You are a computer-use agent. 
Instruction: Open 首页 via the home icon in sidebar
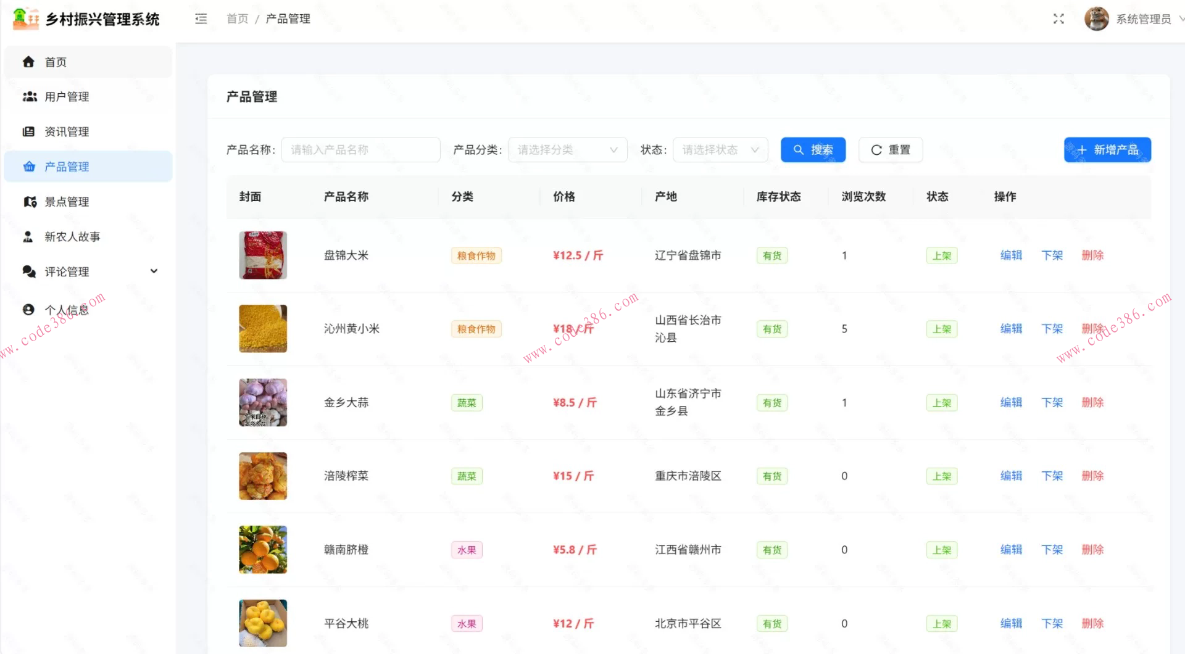28,62
